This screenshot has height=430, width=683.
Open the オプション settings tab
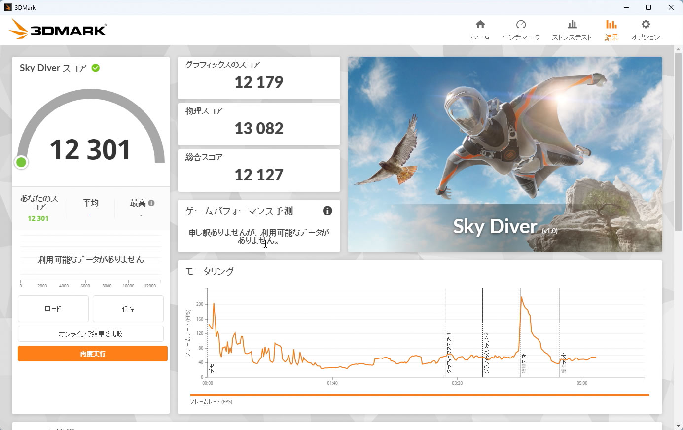pyautogui.click(x=646, y=30)
